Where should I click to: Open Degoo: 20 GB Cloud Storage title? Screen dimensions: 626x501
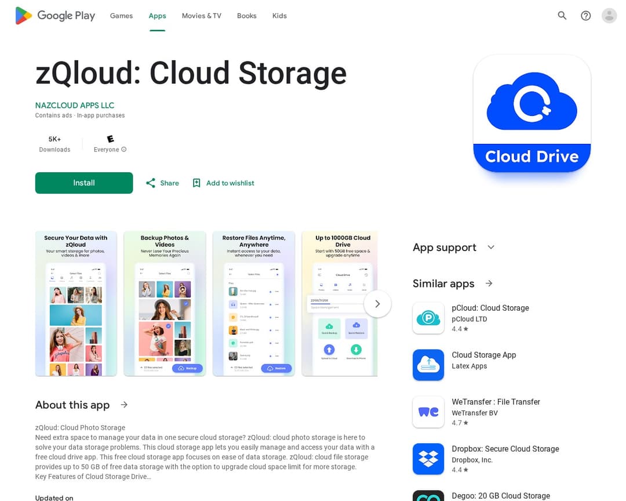[501, 496]
